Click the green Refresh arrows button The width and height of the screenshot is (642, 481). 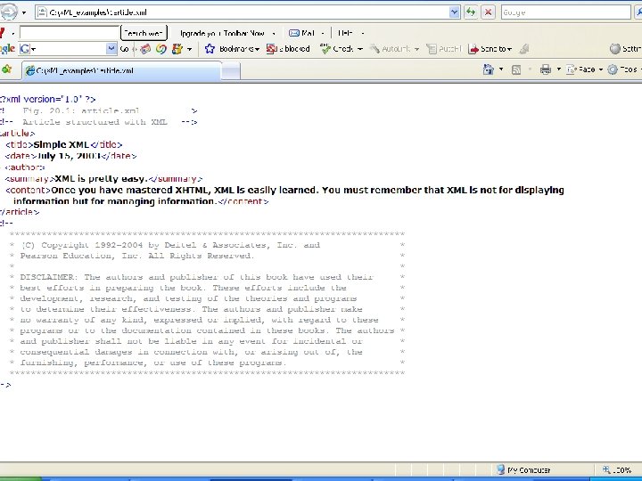coord(471,12)
